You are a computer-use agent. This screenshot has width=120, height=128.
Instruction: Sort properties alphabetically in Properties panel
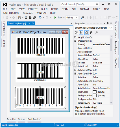81,33
